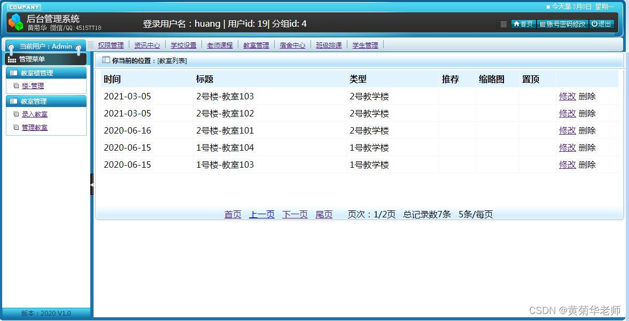Click 修改 for 2号楼-教室103
This screenshot has width=629, height=321.
click(x=567, y=96)
